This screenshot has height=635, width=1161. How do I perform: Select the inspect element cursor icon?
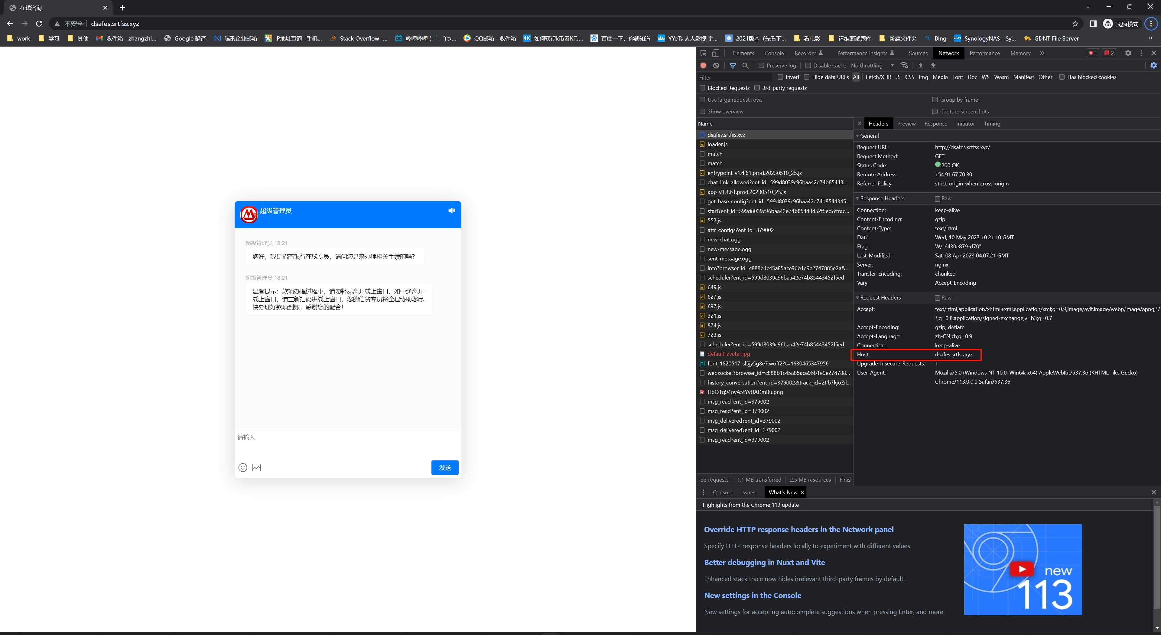[x=703, y=53]
